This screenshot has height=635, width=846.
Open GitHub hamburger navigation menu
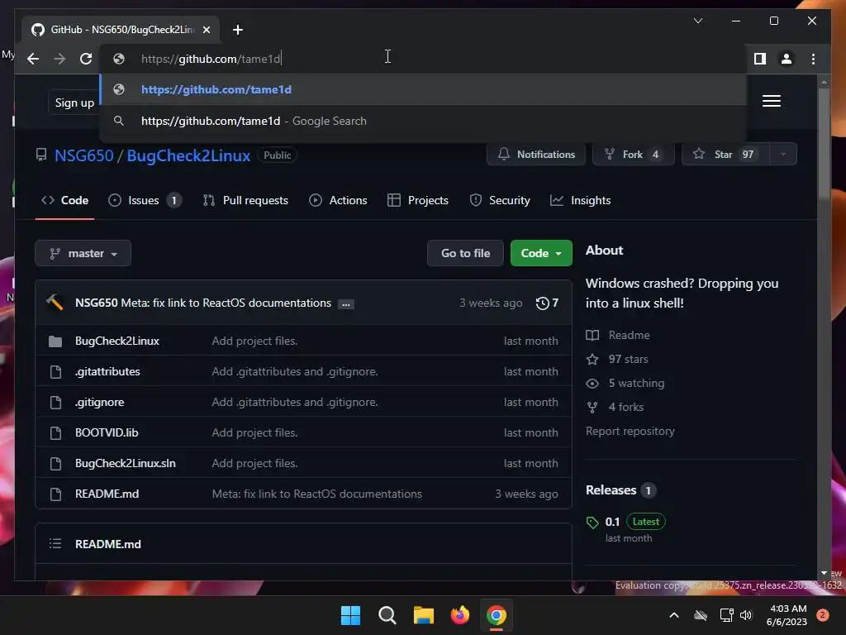click(772, 101)
